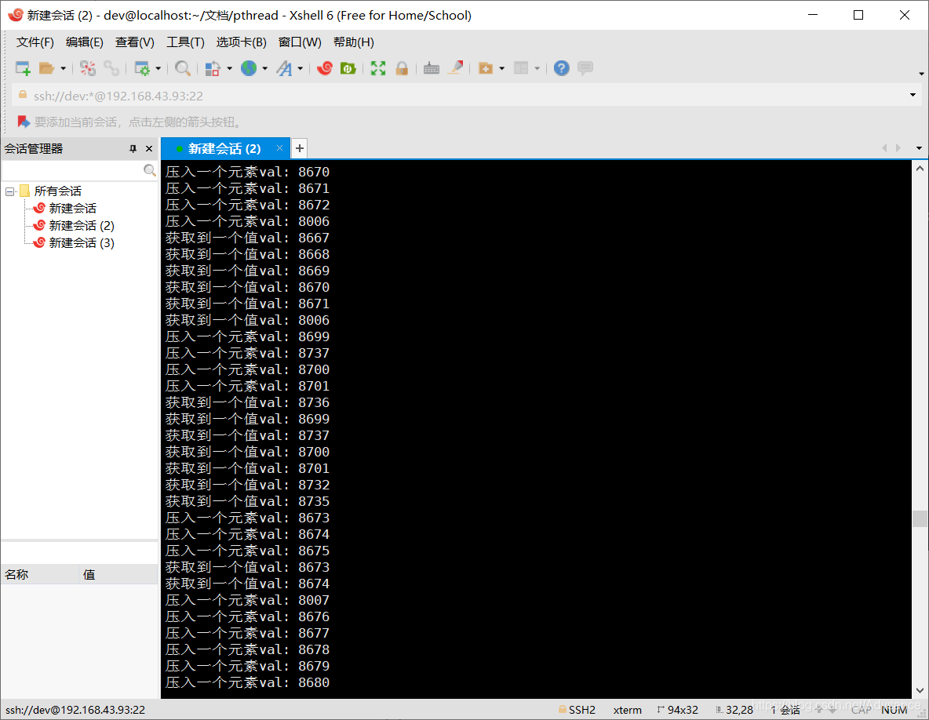This screenshot has width=929, height=720.
Task: Click the red Xshell swirl toolbar icon
Action: 325,68
